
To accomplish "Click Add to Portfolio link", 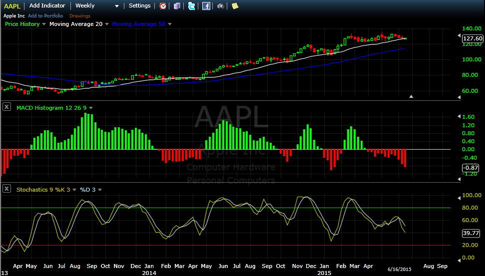I will [x=45, y=16].
